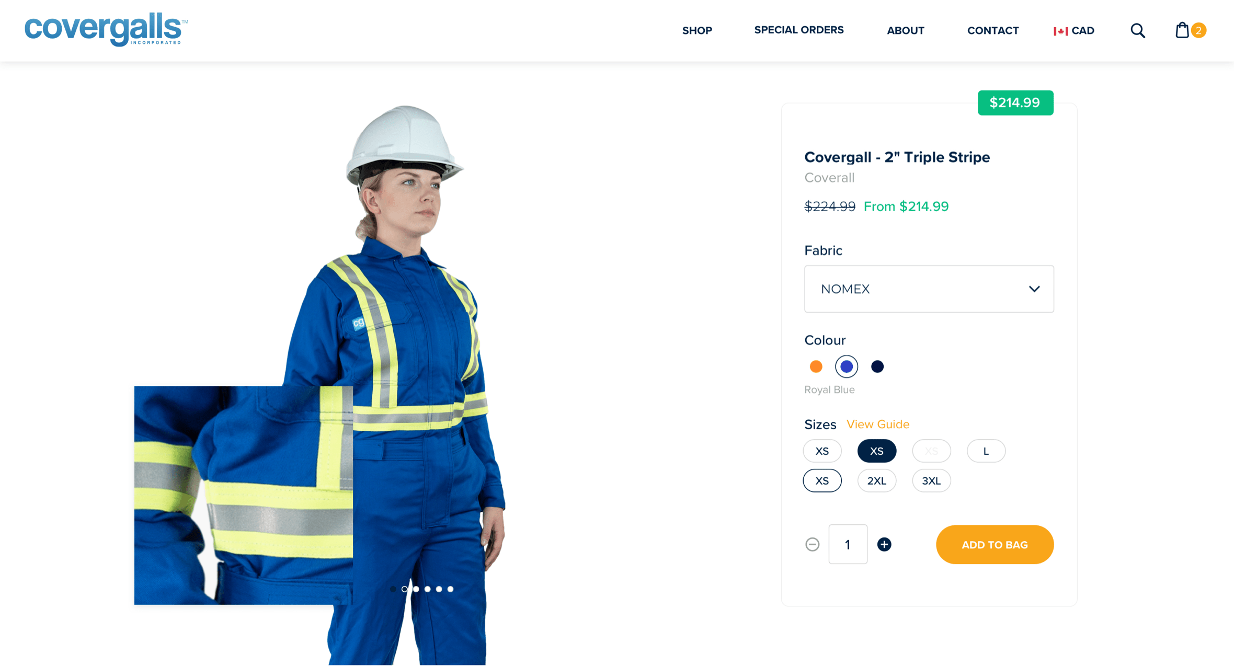Image resolution: width=1234 pixels, height=666 pixels.
Task: Click the fabric dropdown expand arrow
Action: (1034, 289)
